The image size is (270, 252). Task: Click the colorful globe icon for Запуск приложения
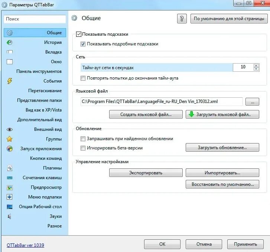[x=10, y=149]
